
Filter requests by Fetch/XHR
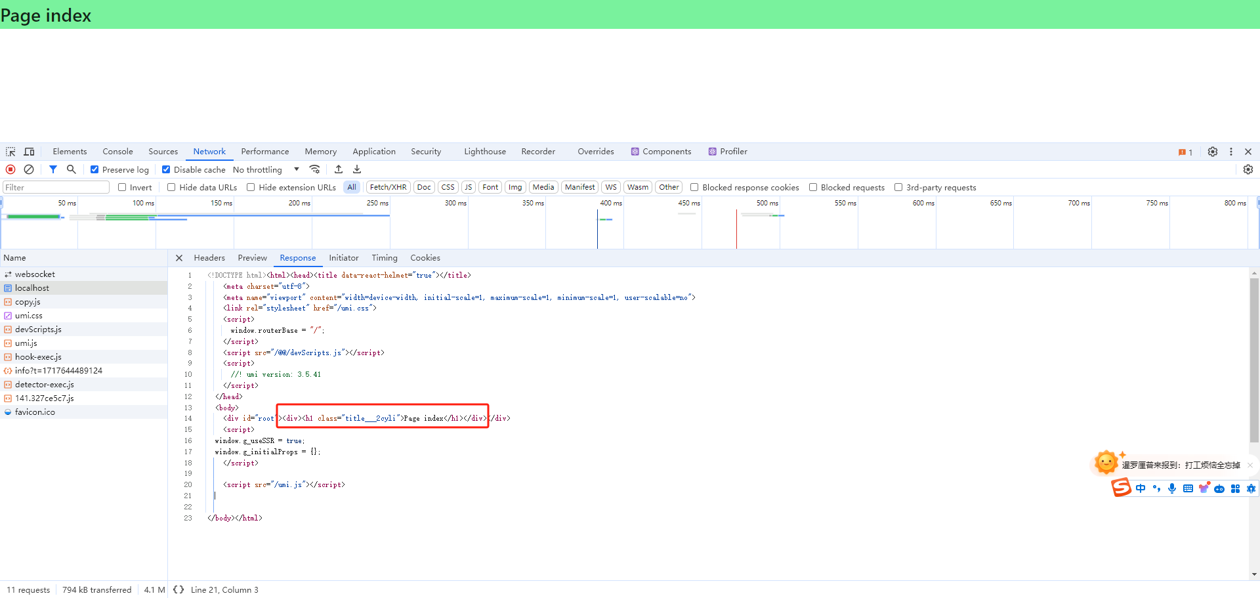388,187
